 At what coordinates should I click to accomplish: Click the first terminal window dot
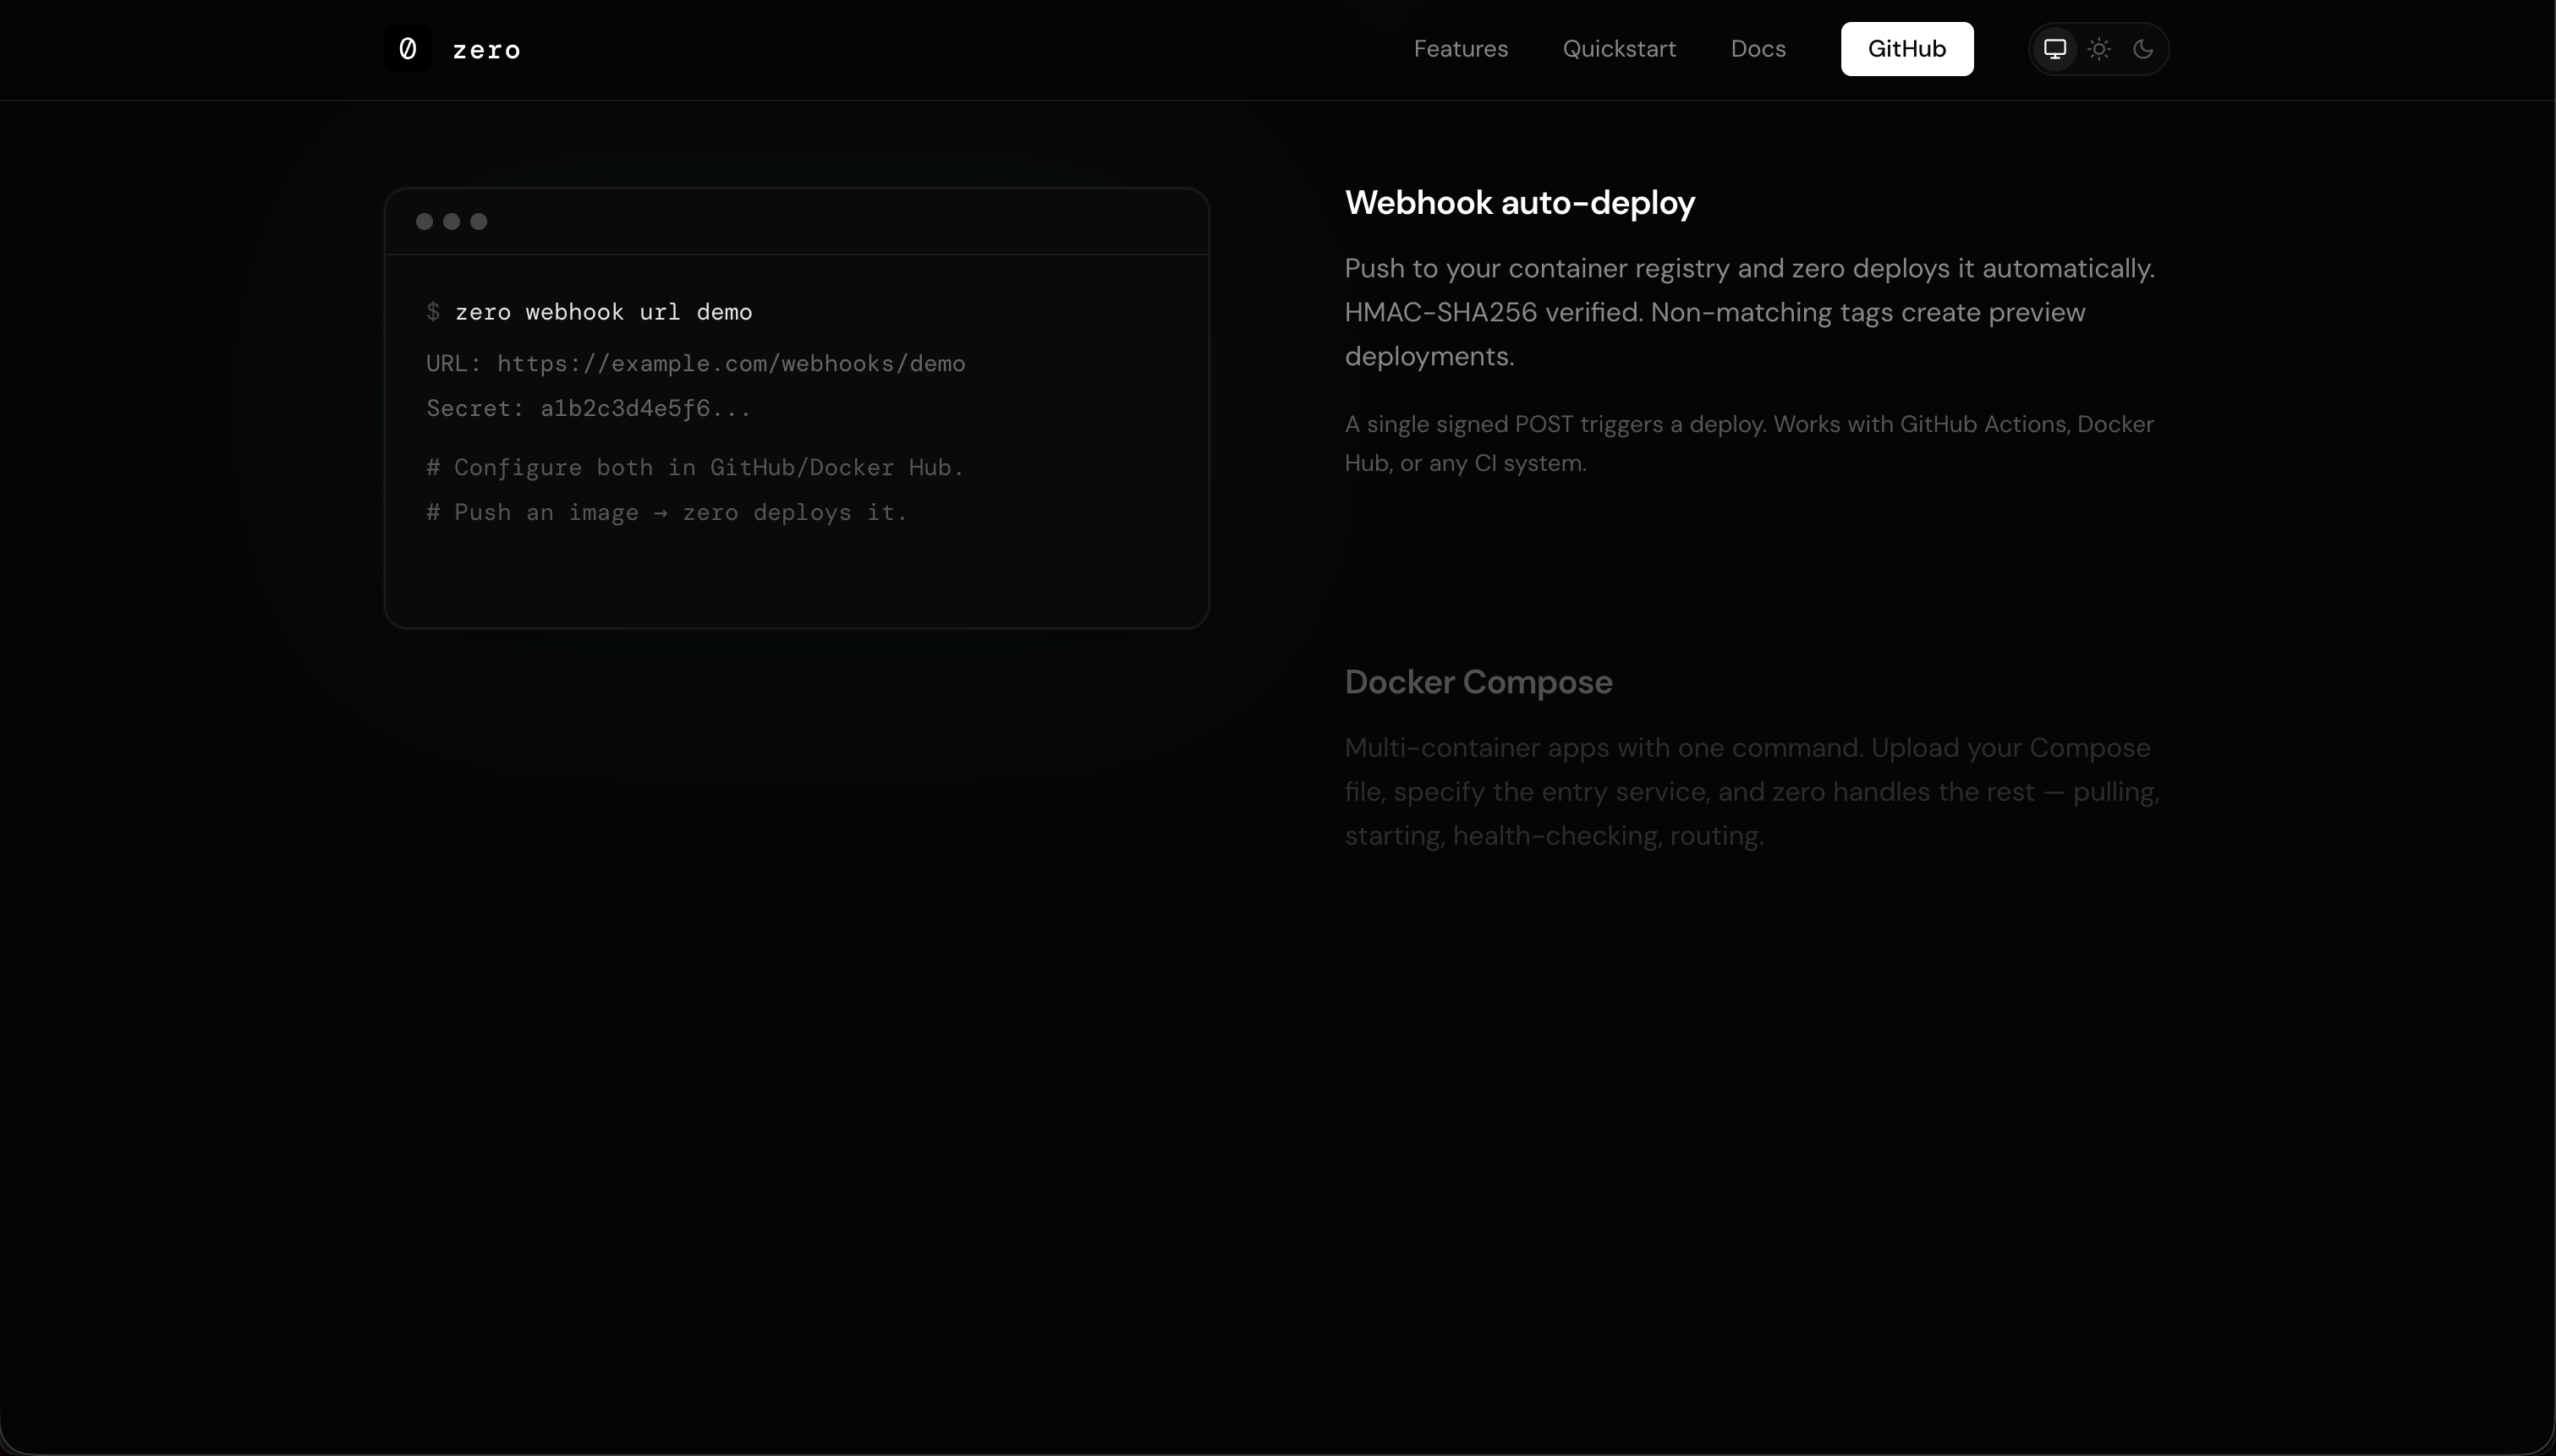tap(424, 222)
